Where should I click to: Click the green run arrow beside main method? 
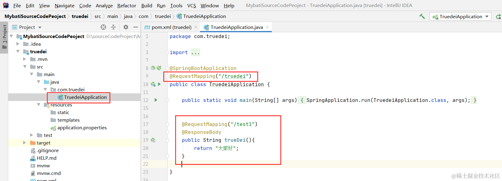[x=156, y=100]
